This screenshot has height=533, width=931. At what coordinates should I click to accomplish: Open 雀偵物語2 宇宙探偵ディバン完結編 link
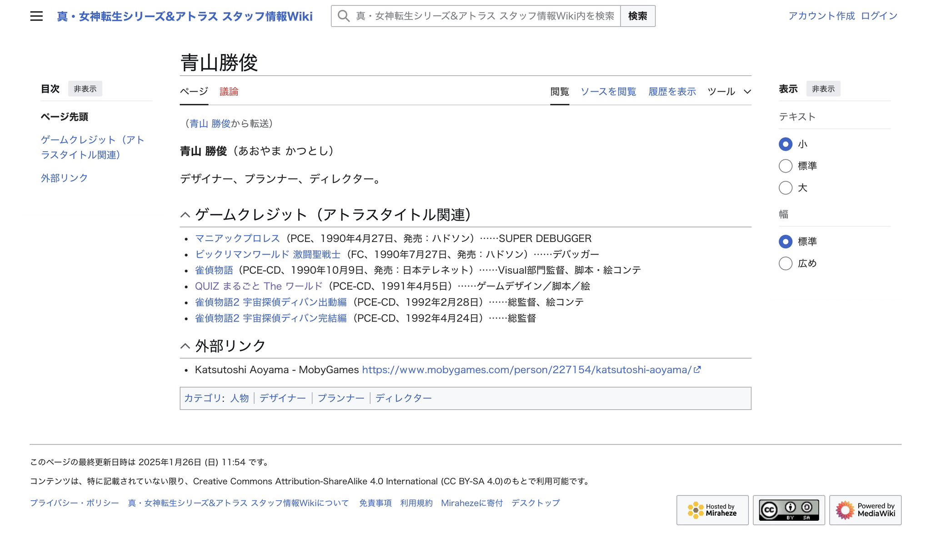click(x=271, y=318)
